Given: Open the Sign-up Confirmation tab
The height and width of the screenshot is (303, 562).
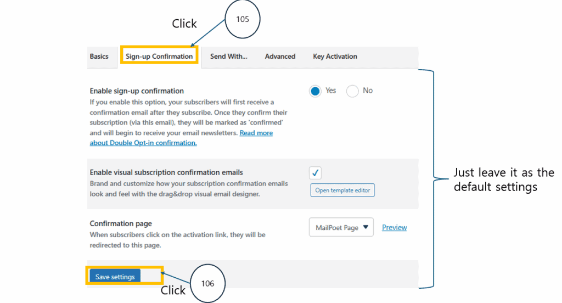Looking at the screenshot, I should pyautogui.click(x=159, y=57).
